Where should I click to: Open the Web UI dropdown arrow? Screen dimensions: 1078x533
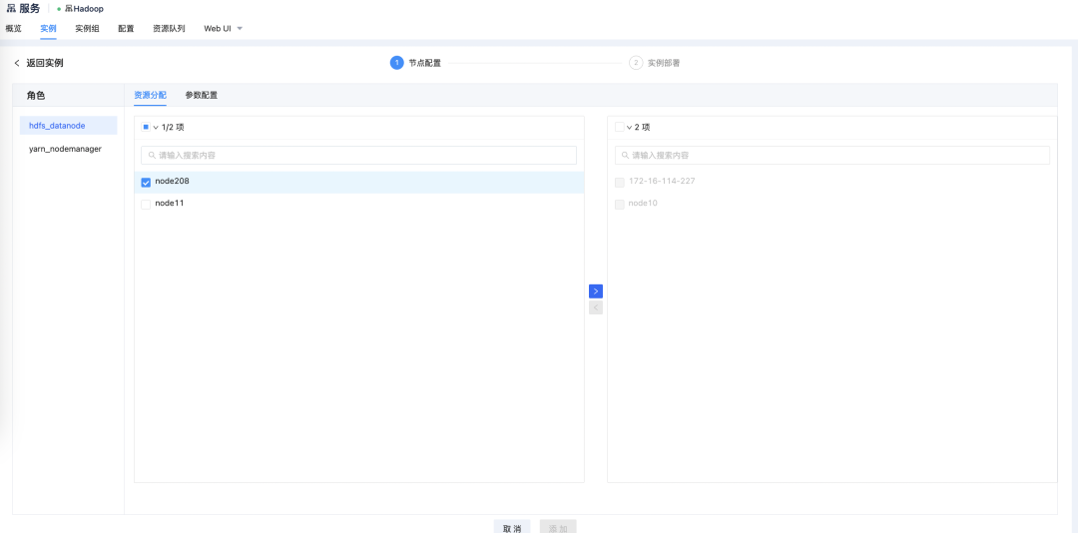click(x=240, y=29)
